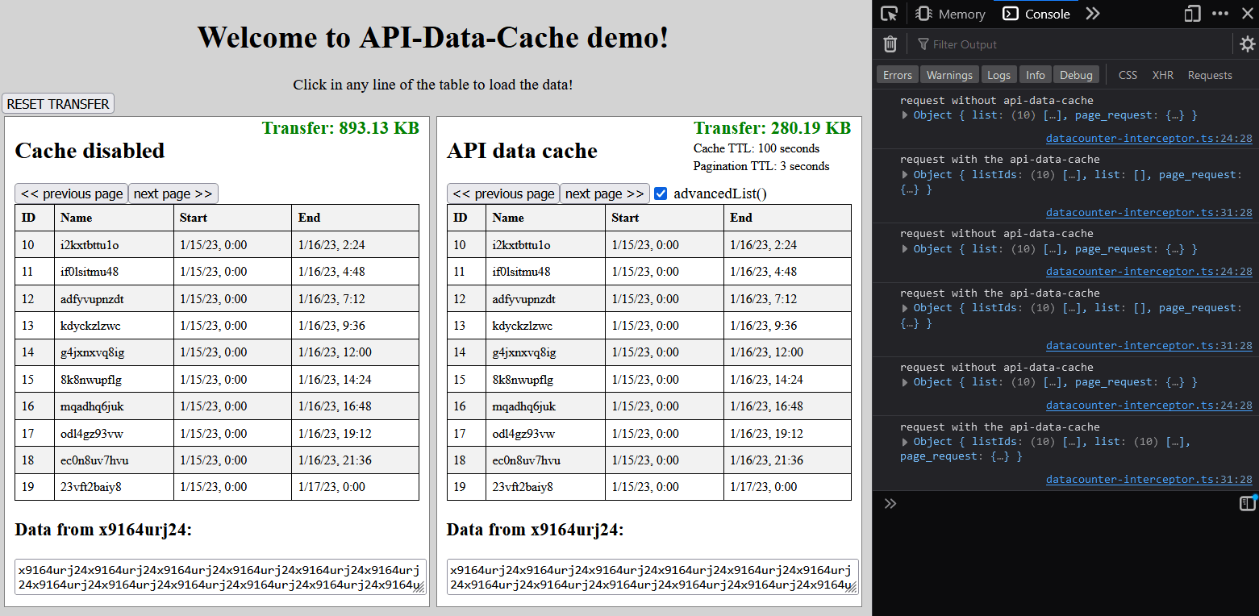Toggle the Debug filter
1259x616 pixels.
pos(1076,75)
